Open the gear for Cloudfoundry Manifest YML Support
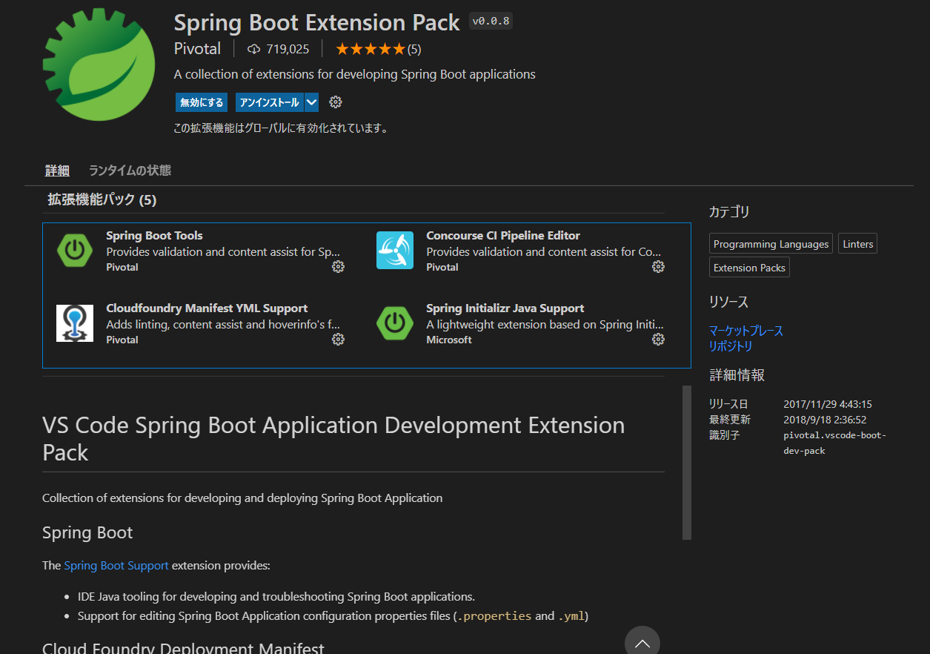930x654 pixels. tap(338, 340)
